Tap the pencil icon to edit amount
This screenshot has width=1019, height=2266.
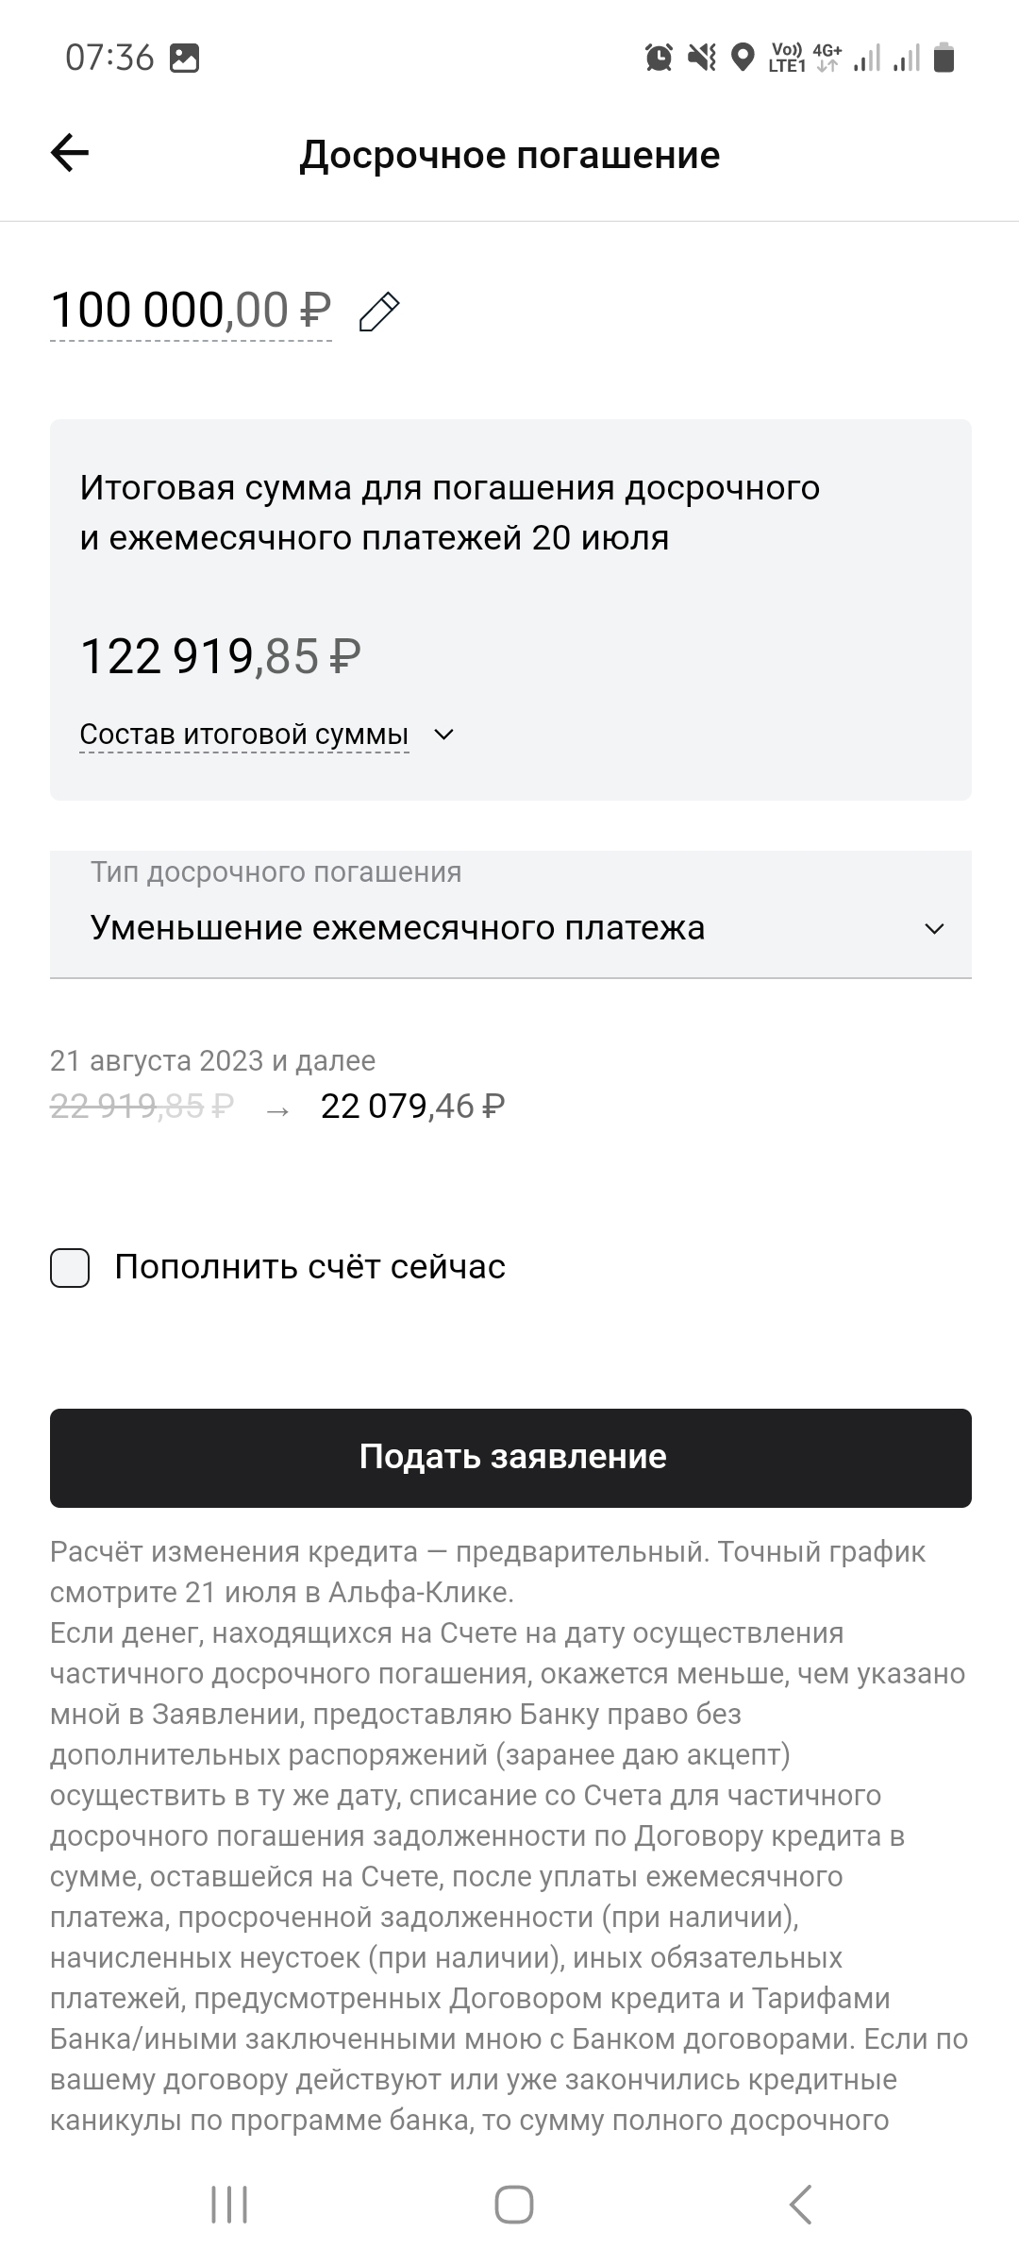pos(379,313)
